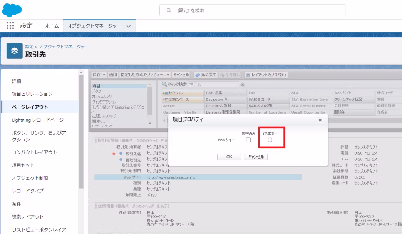Select 拡張ルックアップ in the palette list
The width and height of the screenshot is (402, 234).
tap(104, 116)
